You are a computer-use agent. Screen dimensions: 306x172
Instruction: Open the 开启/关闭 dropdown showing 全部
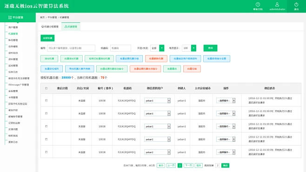tap(157, 48)
